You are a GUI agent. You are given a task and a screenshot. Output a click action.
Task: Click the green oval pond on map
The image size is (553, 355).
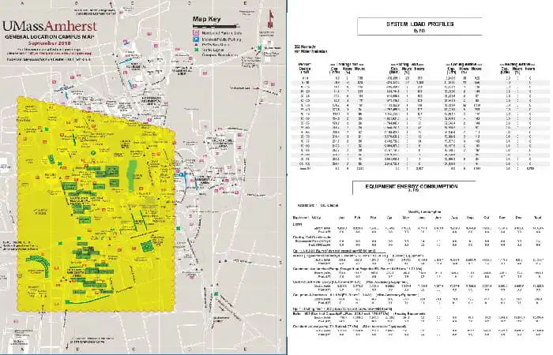click(133, 176)
